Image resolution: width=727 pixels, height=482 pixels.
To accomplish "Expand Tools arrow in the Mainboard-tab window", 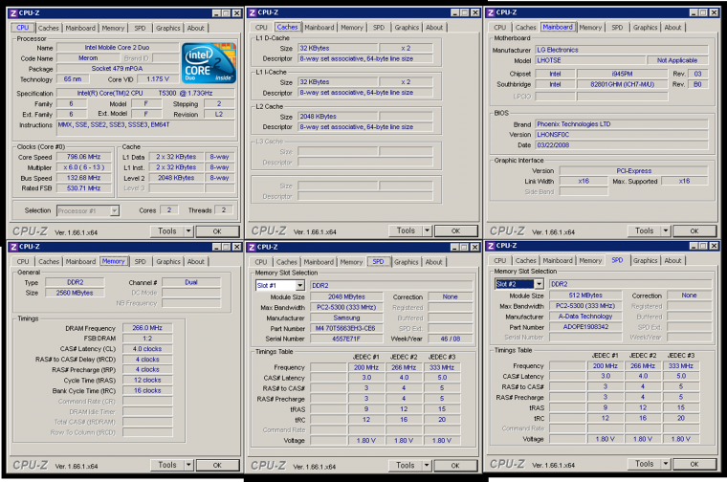I will tap(666, 230).
